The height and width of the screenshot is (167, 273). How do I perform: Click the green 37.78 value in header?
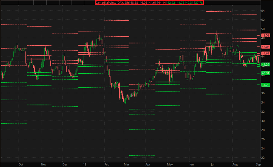pyautogui.click(x=199, y=3)
